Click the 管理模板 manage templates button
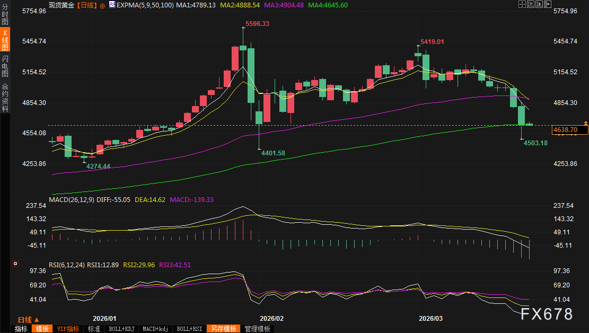The width and height of the screenshot is (589, 333). (x=258, y=328)
